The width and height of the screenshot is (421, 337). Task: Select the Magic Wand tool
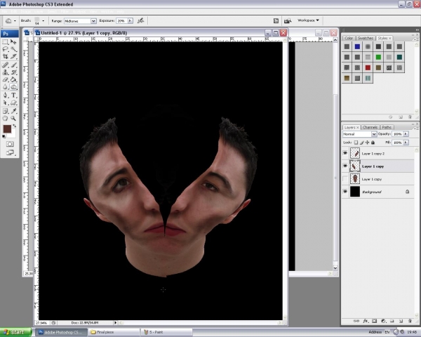13,49
